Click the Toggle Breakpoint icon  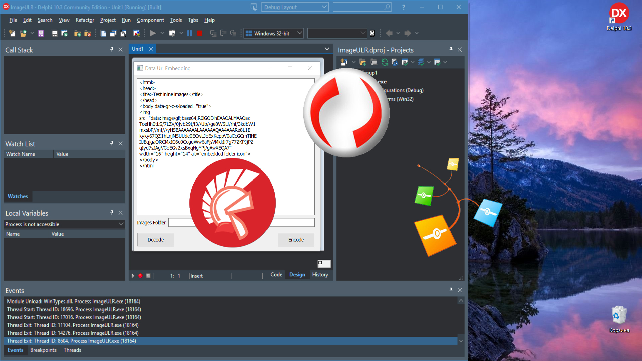pyautogui.click(x=140, y=275)
